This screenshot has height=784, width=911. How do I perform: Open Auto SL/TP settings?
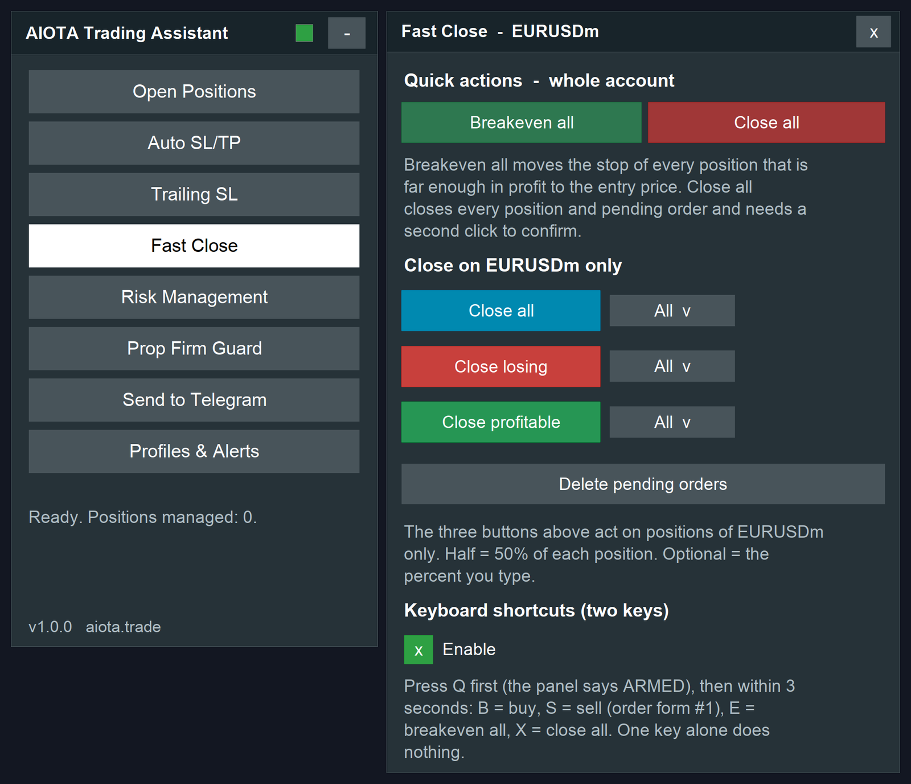coord(194,143)
